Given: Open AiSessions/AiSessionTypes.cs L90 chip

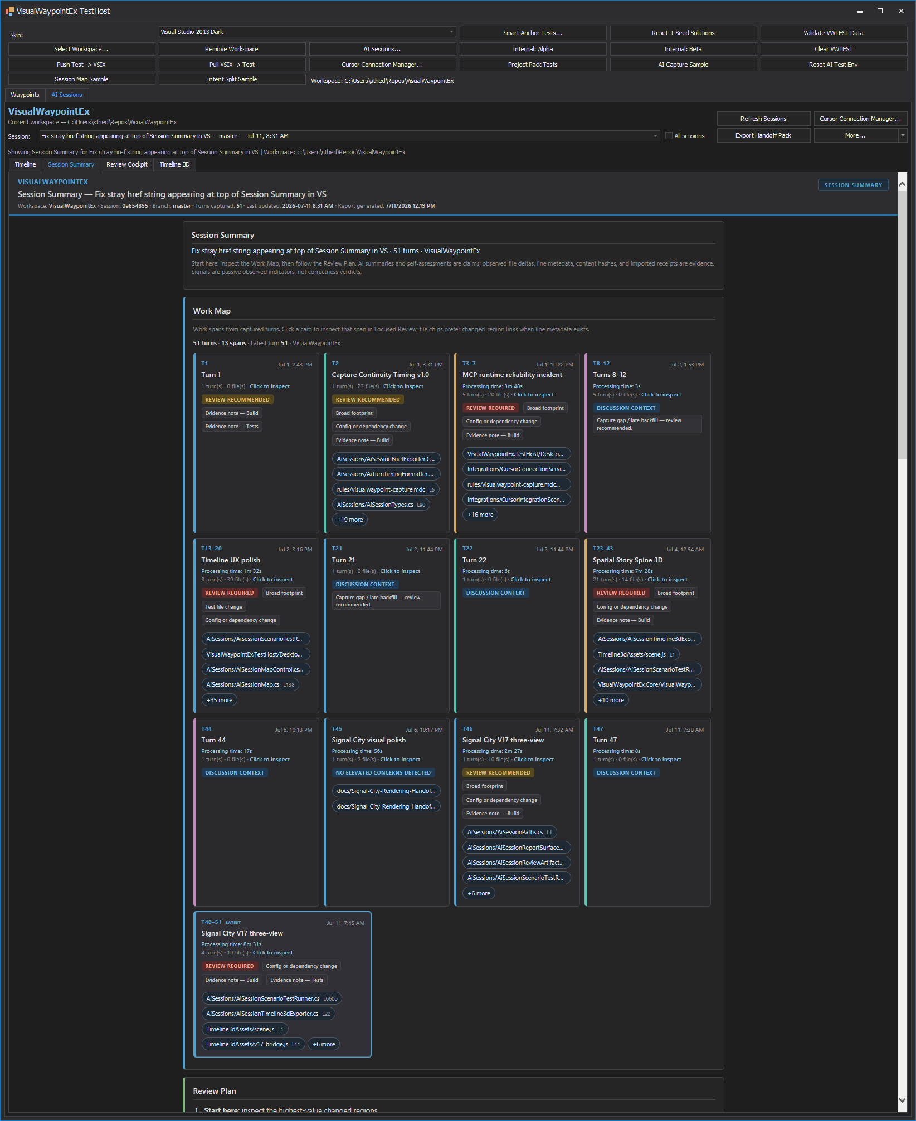Looking at the screenshot, I should tap(381, 505).
